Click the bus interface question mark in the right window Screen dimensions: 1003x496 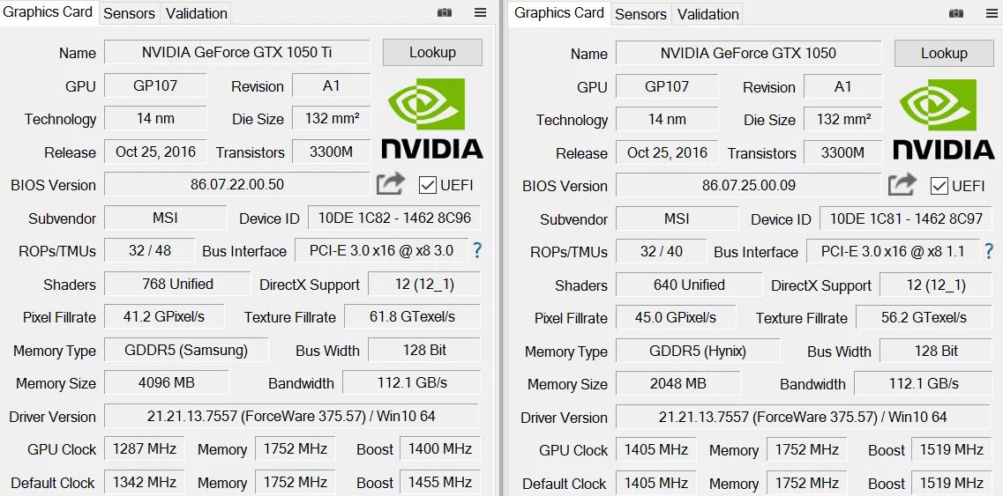pyautogui.click(x=990, y=250)
